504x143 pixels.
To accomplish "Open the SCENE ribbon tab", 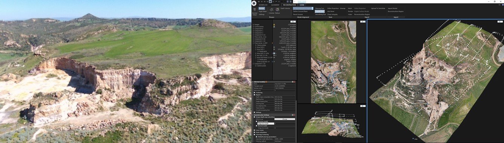I will [302, 5].
